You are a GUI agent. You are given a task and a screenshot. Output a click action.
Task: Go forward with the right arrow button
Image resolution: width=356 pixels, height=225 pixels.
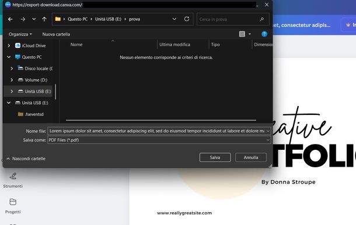(x=23, y=19)
